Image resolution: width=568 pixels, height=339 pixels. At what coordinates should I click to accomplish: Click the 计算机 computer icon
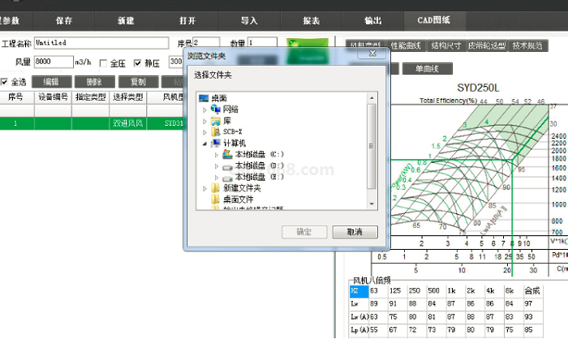(216, 142)
